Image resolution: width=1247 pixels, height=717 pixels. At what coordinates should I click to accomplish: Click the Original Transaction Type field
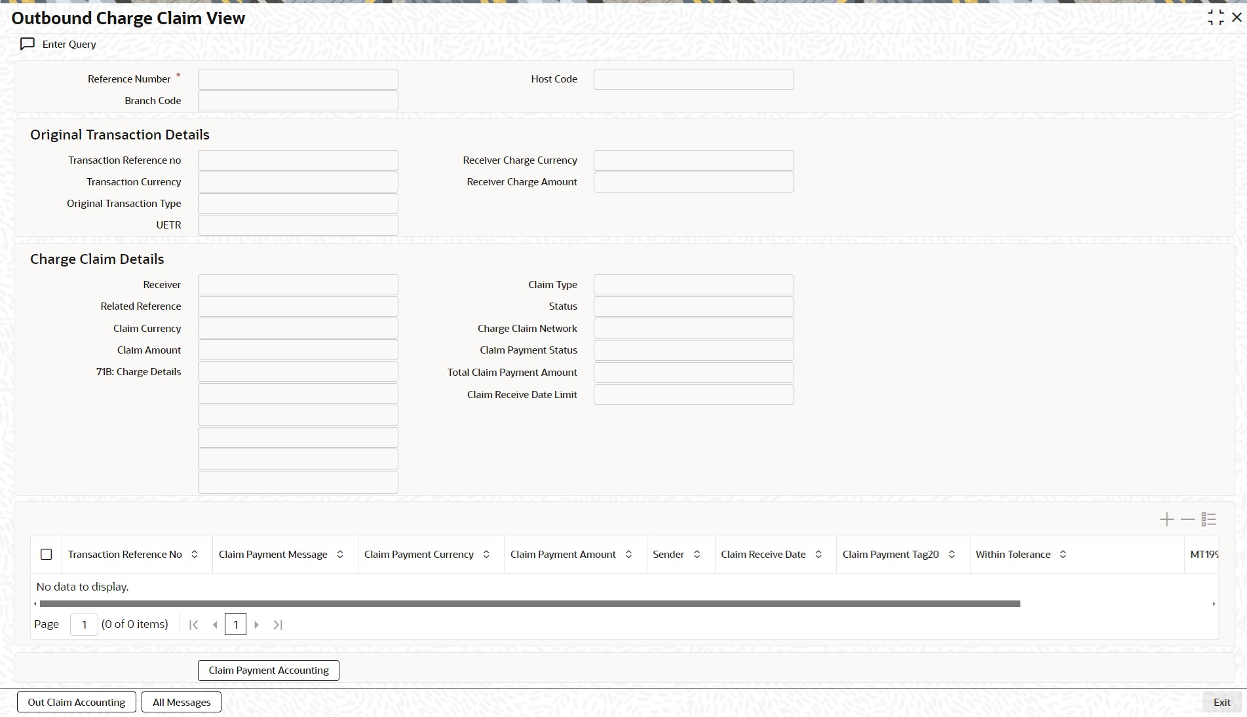click(298, 204)
